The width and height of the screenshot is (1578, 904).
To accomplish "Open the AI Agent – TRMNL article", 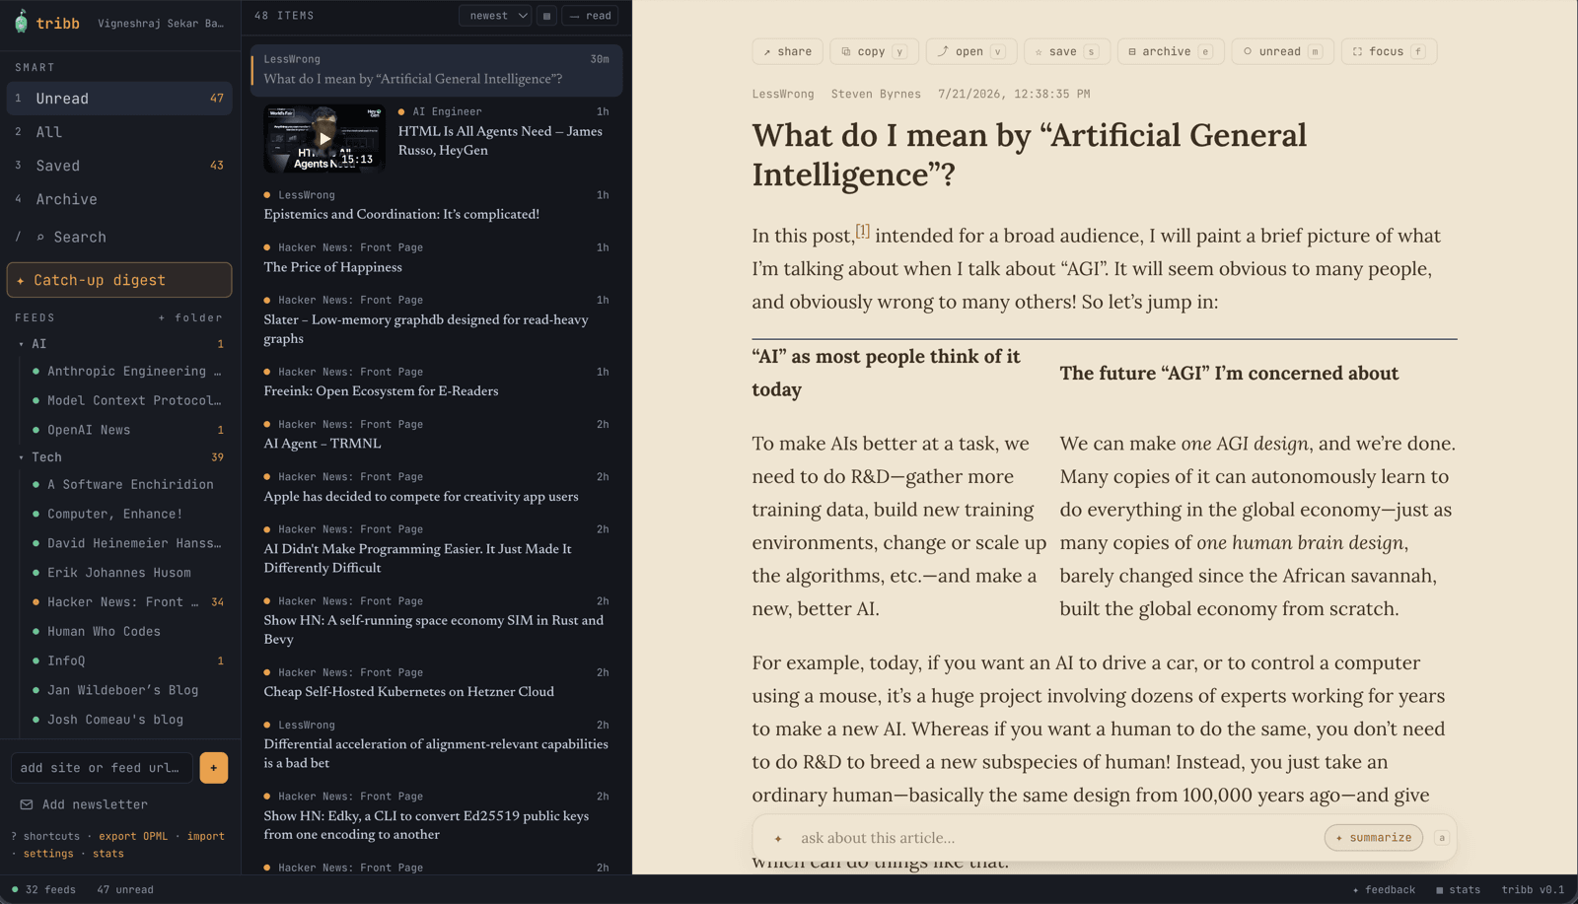I will click(x=436, y=434).
